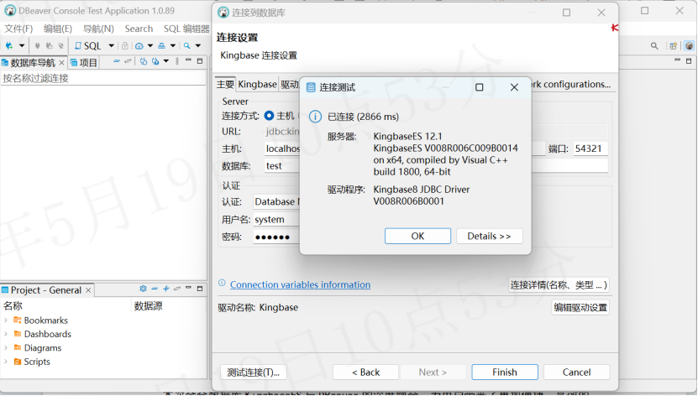Click the 数据源 column header
698x396 pixels.
[148, 306]
